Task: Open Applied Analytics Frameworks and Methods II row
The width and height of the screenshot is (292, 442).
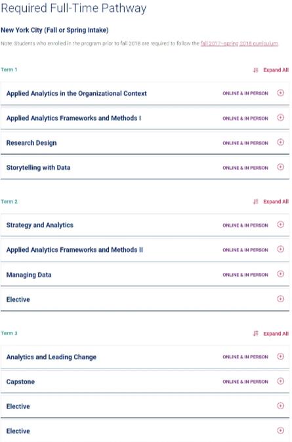Action: click(145, 250)
